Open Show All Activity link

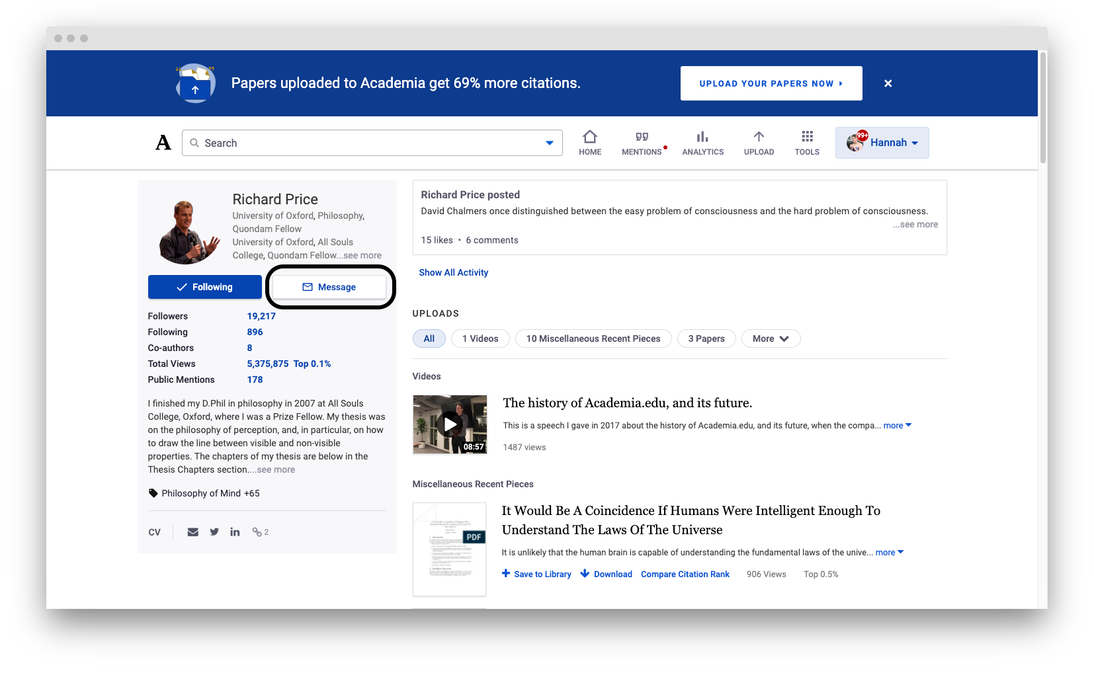(x=453, y=272)
